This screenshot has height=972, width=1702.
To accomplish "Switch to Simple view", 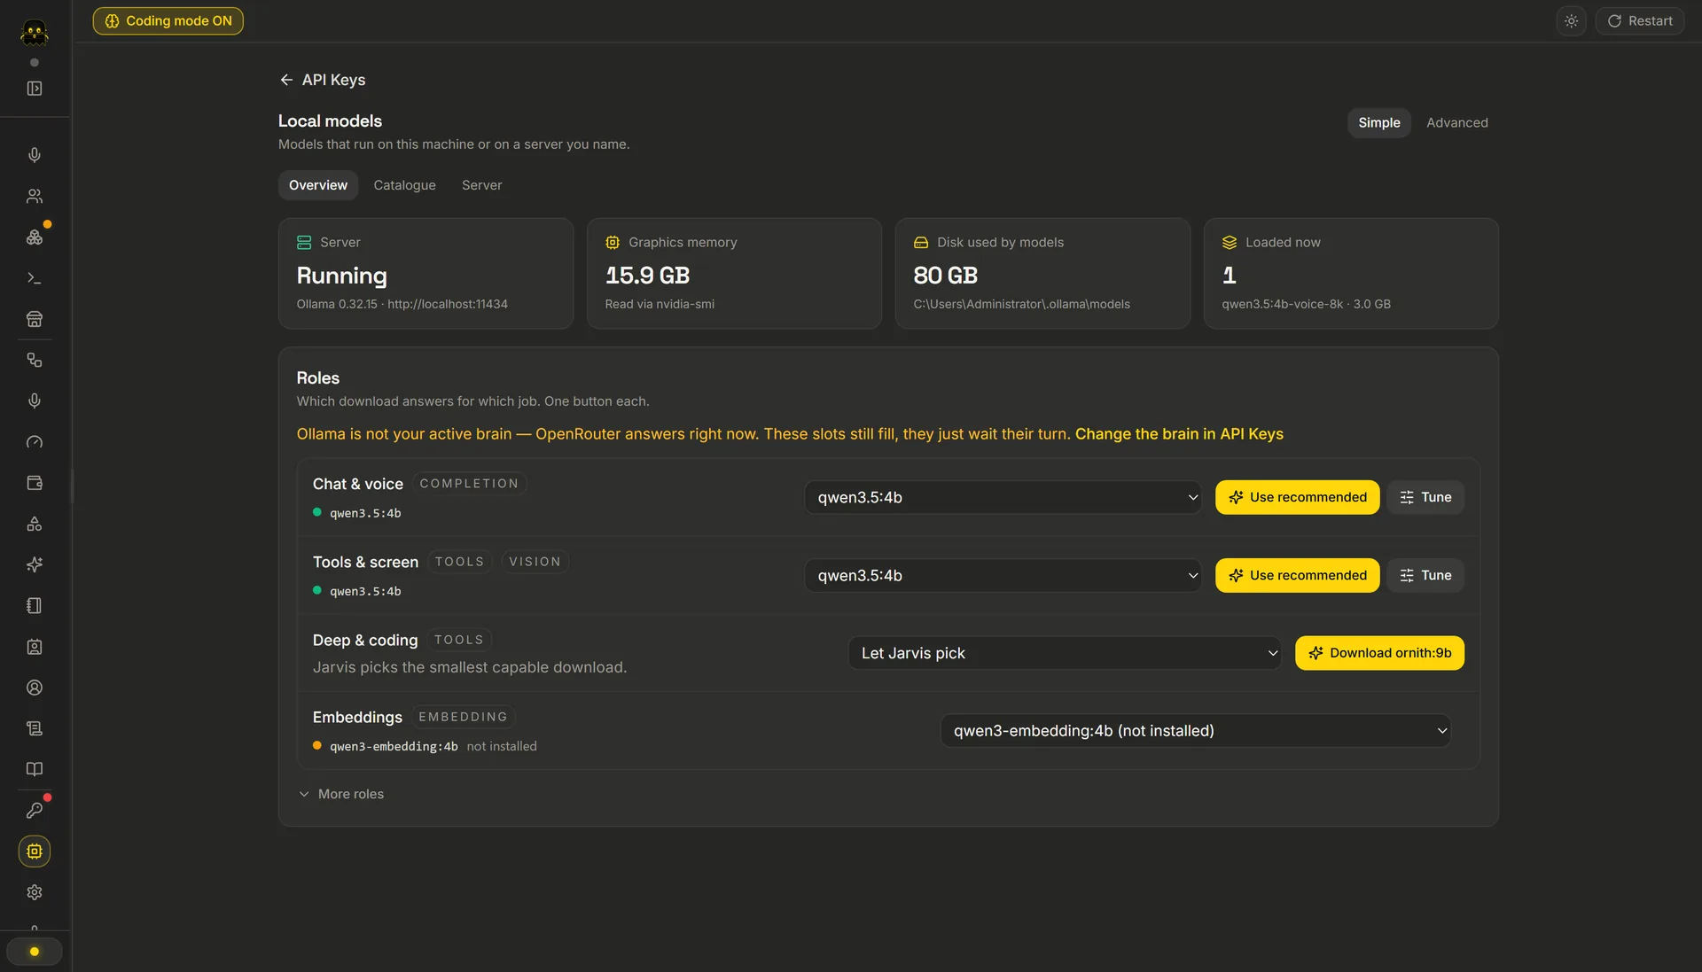I will (1379, 123).
